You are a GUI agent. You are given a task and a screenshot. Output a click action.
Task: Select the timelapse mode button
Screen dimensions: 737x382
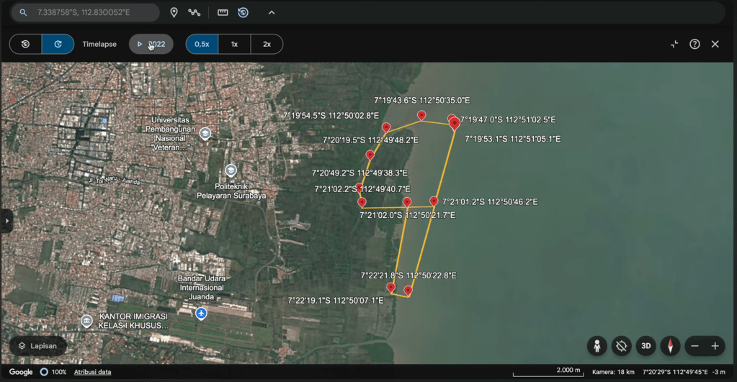coord(58,44)
